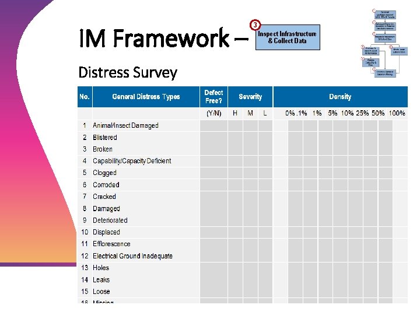
Task: Click row number "13" in the No. column
Action: pos(85,268)
